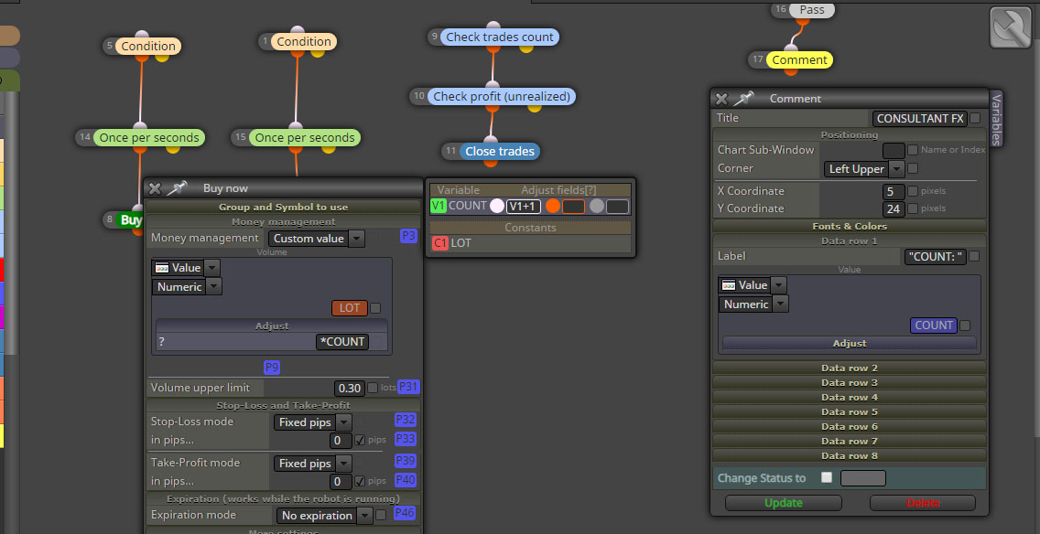
Task: Click the Volume upper limit field
Action: click(350, 389)
